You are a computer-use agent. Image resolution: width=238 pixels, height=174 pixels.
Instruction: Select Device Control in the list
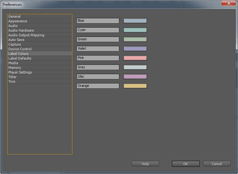click(40, 49)
